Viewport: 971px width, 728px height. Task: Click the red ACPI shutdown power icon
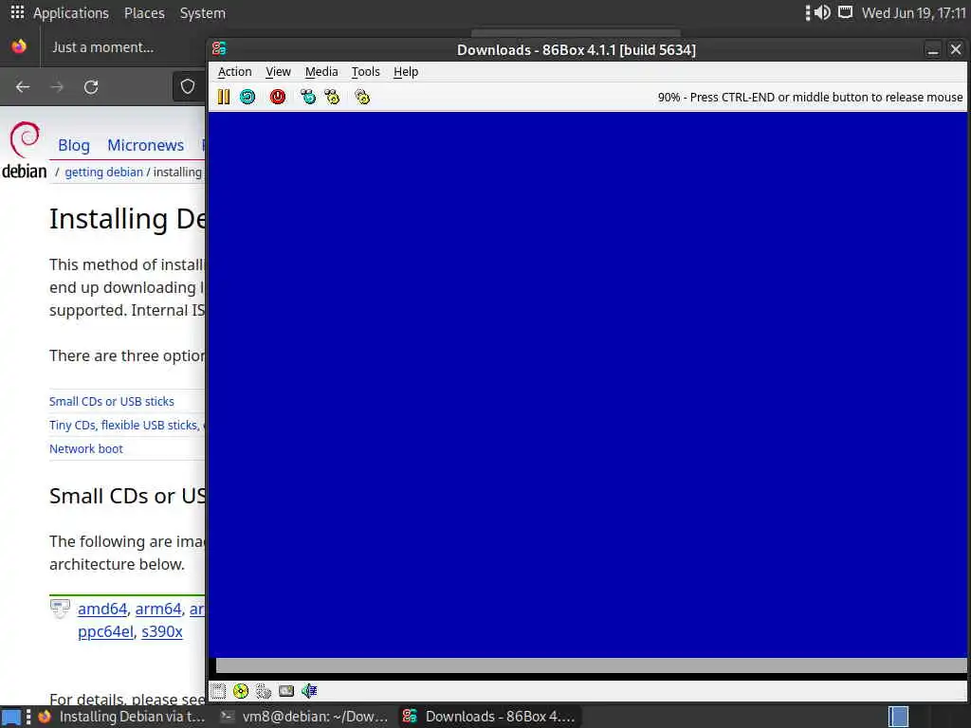tap(278, 97)
